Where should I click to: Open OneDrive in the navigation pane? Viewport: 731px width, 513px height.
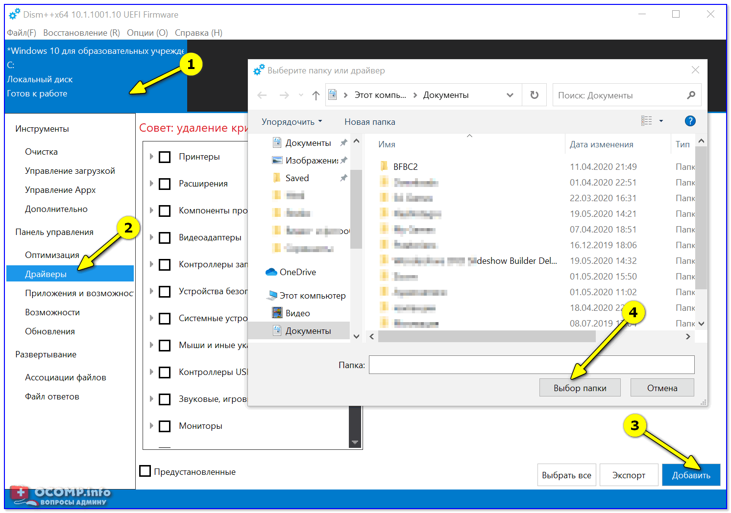click(297, 272)
